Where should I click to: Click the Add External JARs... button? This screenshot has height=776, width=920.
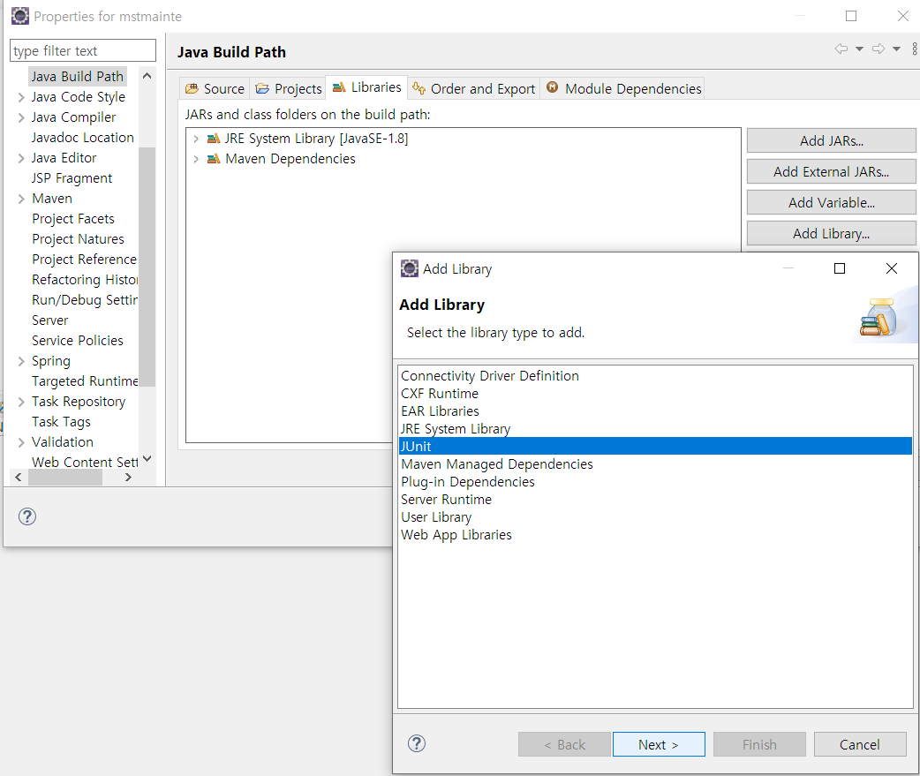(x=831, y=172)
